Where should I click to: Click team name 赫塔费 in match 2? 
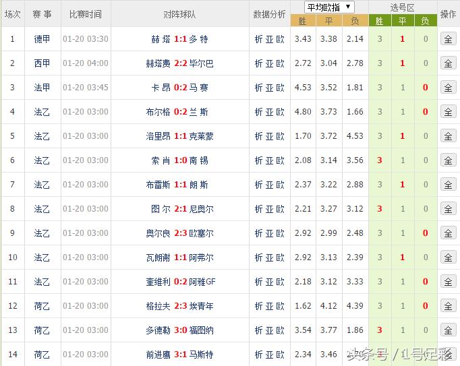tap(158, 63)
